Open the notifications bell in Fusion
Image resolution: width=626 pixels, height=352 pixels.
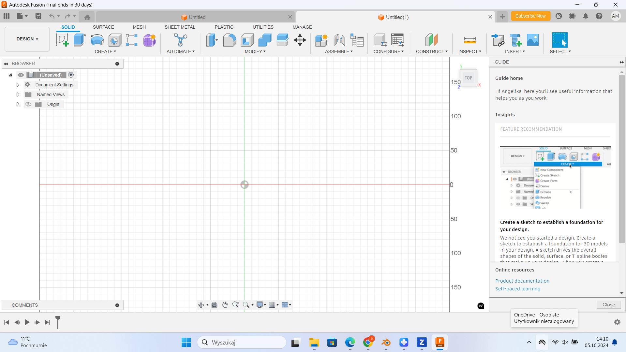586,16
